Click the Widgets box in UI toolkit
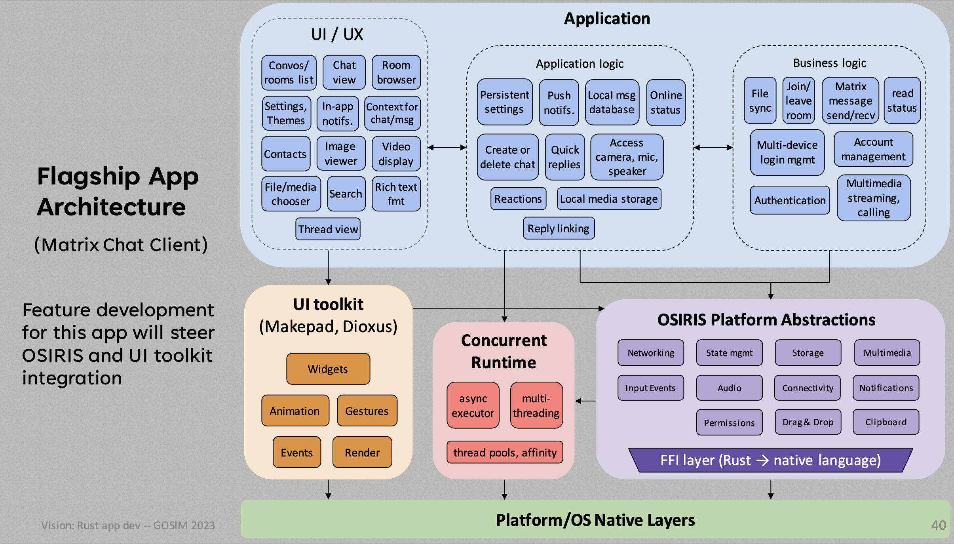This screenshot has width=954, height=544. (328, 369)
